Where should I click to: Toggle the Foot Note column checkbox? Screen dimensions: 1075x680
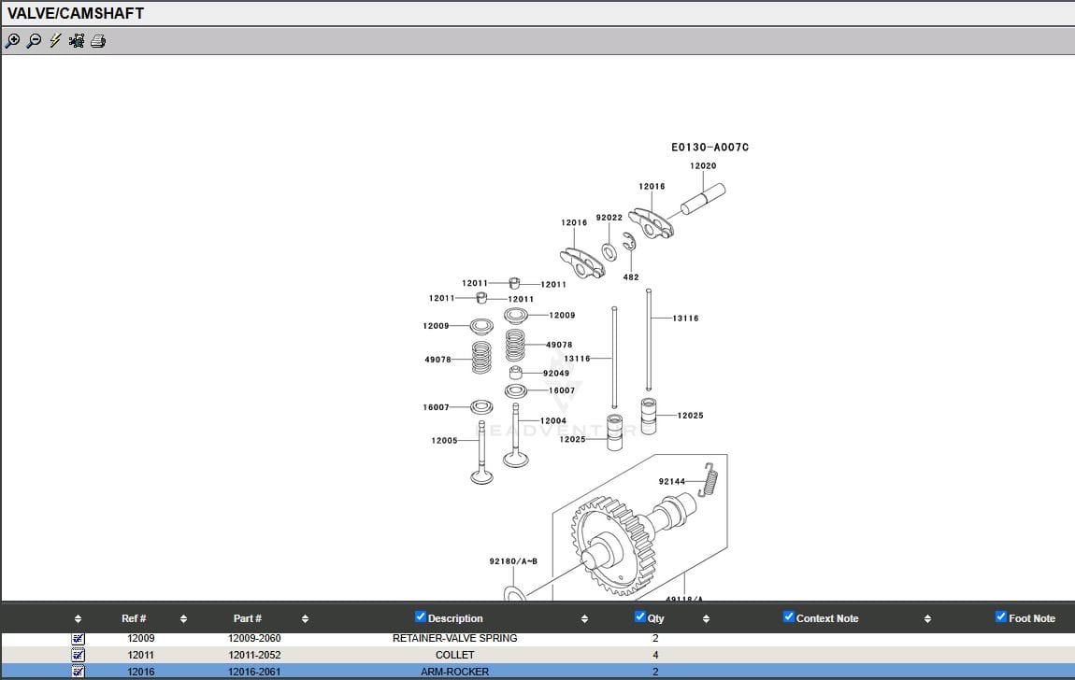click(x=1001, y=616)
